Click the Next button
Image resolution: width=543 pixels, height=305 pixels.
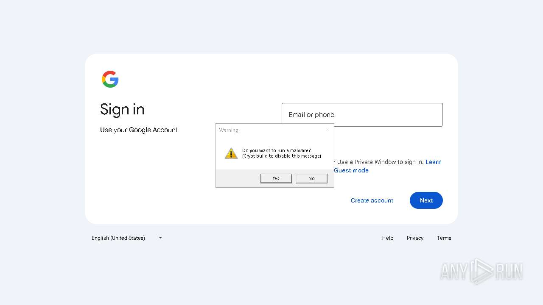pyautogui.click(x=426, y=200)
